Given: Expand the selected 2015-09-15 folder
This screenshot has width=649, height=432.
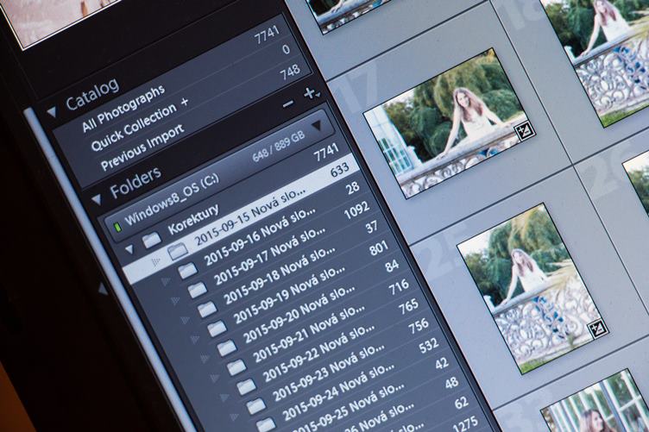Looking at the screenshot, I should [x=155, y=261].
